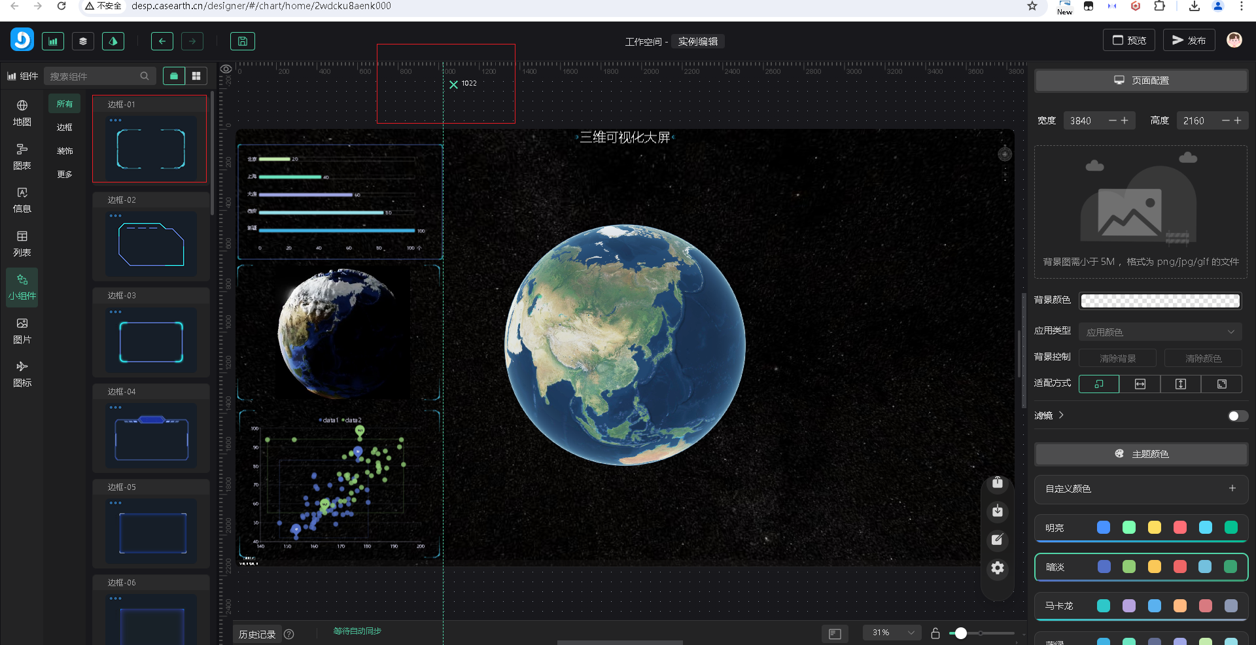Toggle the chart components panel icon
The image size is (1256, 645).
[x=53, y=41]
